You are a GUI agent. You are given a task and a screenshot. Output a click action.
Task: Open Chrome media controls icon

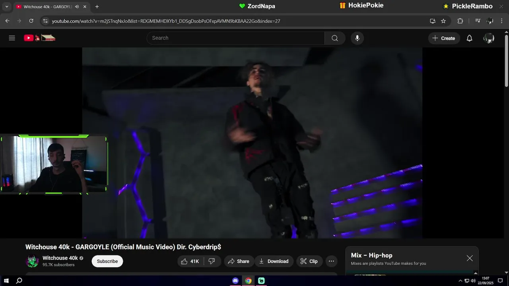(478, 21)
